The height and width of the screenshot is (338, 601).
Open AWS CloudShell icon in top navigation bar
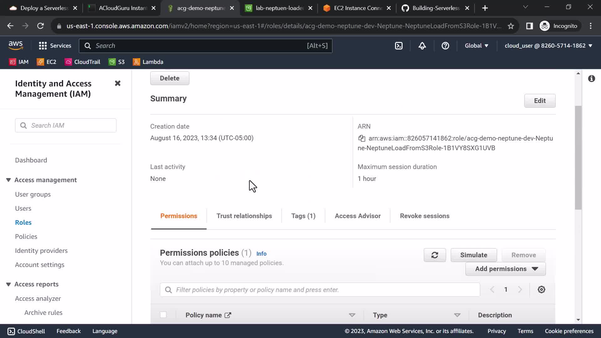pos(398,46)
